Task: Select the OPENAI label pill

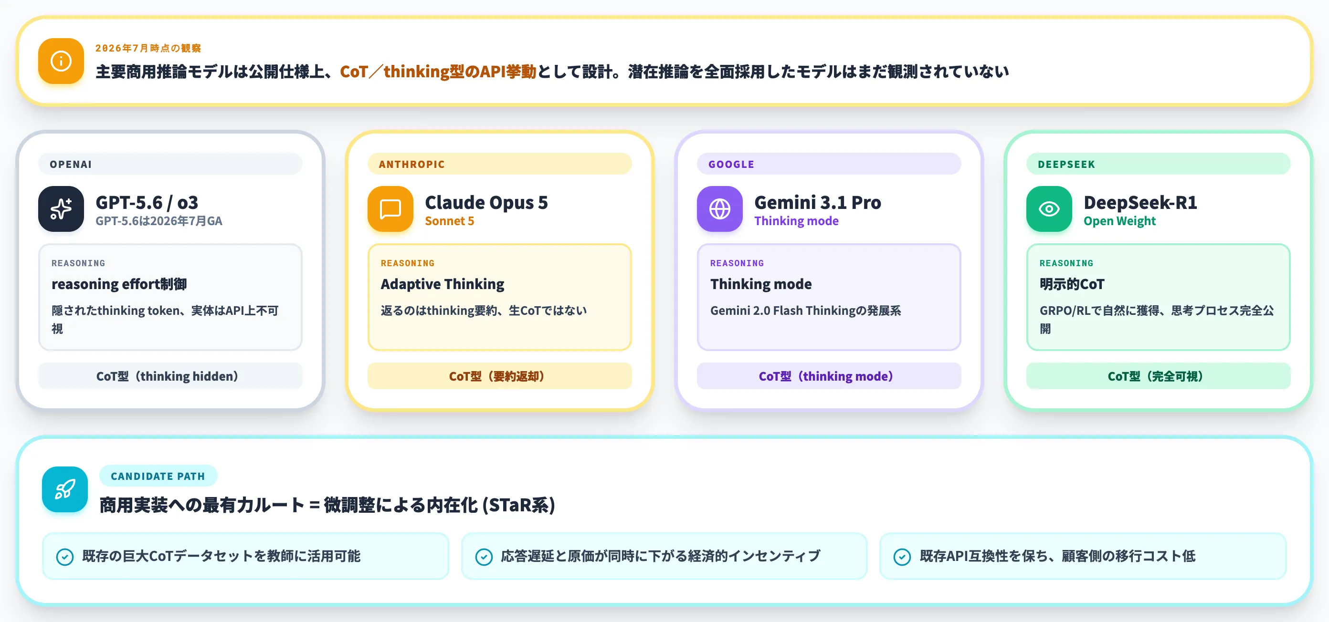Action: coord(170,164)
